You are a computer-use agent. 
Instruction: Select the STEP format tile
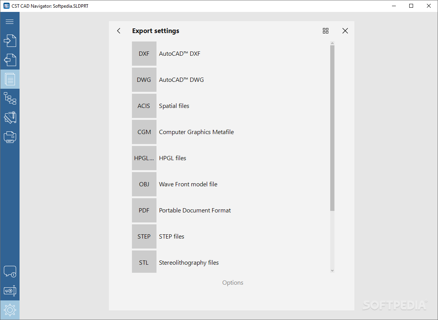[x=144, y=236]
